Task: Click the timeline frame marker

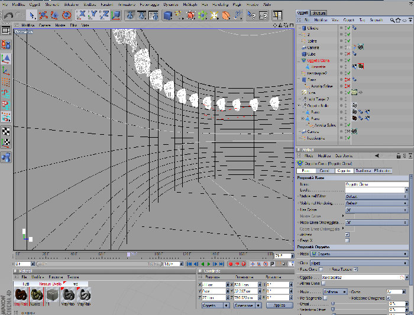Action: [x=128, y=254]
